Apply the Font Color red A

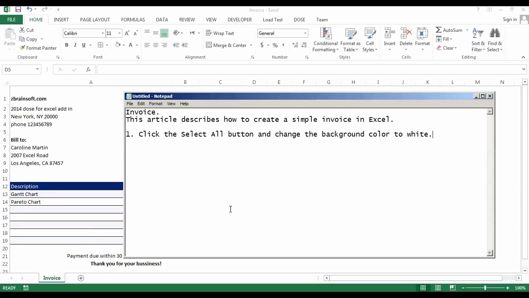(x=131, y=45)
